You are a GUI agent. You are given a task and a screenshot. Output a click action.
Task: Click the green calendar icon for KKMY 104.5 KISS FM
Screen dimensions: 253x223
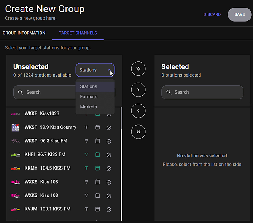pos(98,168)
